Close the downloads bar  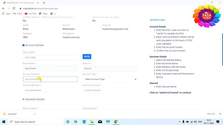pyautogui.click(x=220, y=114)
